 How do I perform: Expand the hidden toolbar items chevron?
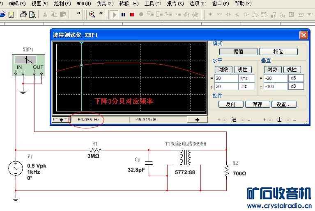pyautogui.click(x=79, y=14)
